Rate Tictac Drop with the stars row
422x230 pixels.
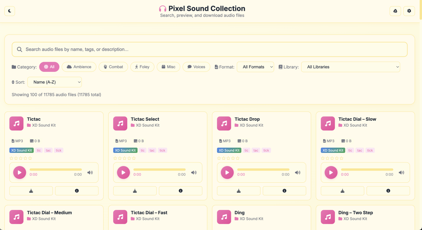click(228, 158)
